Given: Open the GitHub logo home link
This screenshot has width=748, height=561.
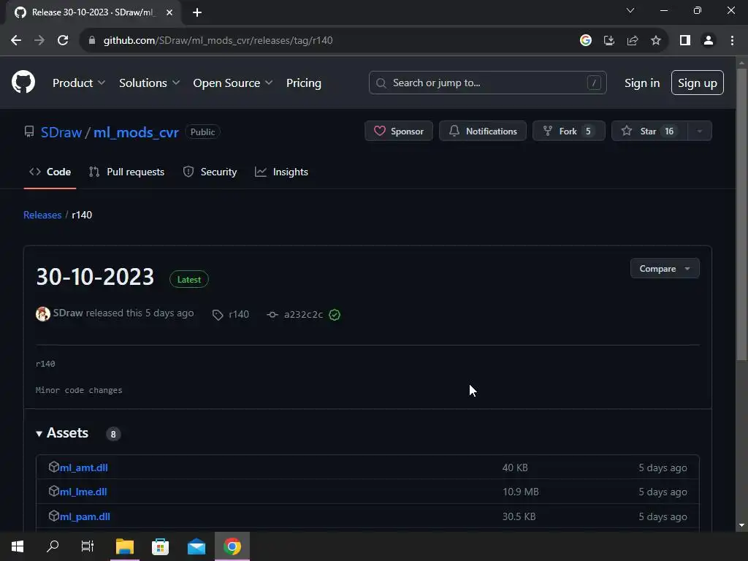Looking at the screenshot, I should pyautogui.click(x=23, y=82).
